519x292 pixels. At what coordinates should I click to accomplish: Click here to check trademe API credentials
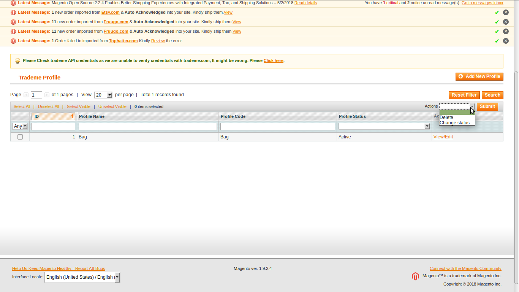coord(274,60)
